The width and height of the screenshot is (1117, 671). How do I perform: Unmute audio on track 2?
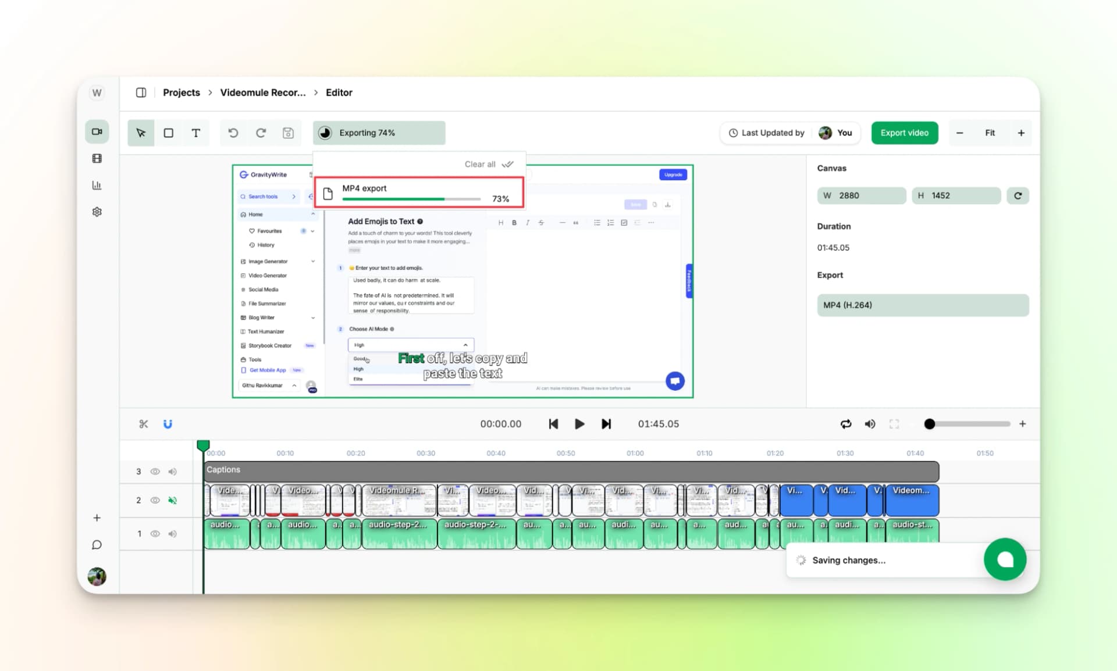coord(172,500)
